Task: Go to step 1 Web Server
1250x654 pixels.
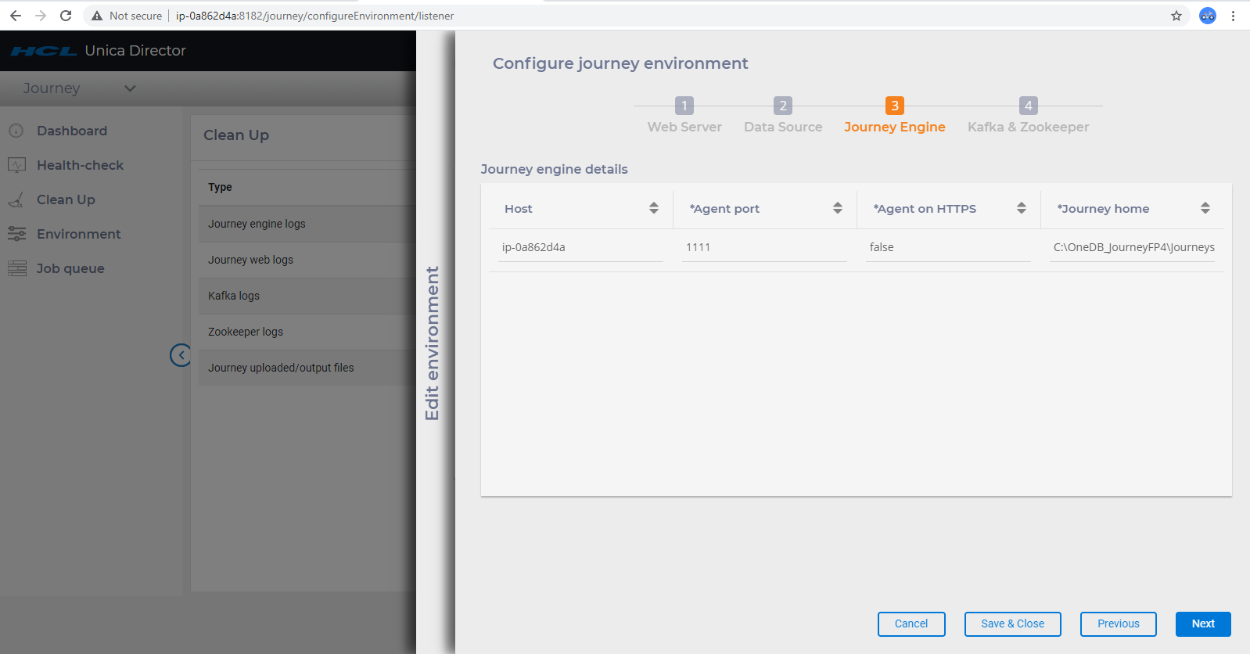Action: pyautogui.click(x=684, y=106)
